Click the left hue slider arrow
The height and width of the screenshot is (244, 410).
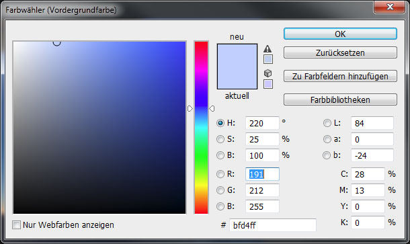click(x=190, y=108)
